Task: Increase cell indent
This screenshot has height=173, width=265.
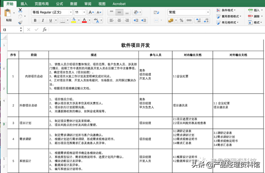Action: click(x=144, y=20)
